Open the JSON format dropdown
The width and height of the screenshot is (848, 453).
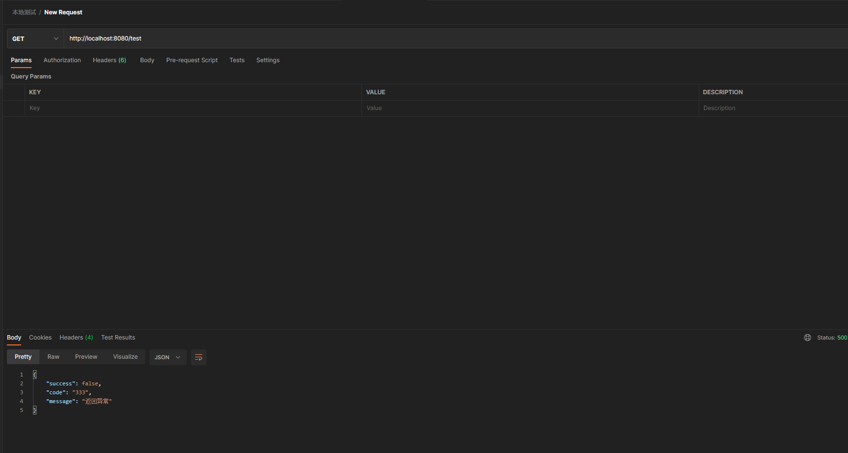point(168,357)
